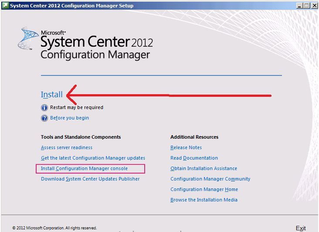Go to Configuration Manager Home
The image size is (319, 232).
(204, 189)
